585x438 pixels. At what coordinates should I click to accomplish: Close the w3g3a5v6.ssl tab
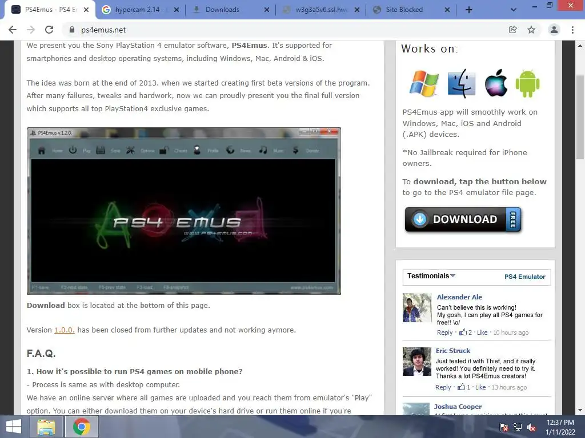click(x=357, y=10)
